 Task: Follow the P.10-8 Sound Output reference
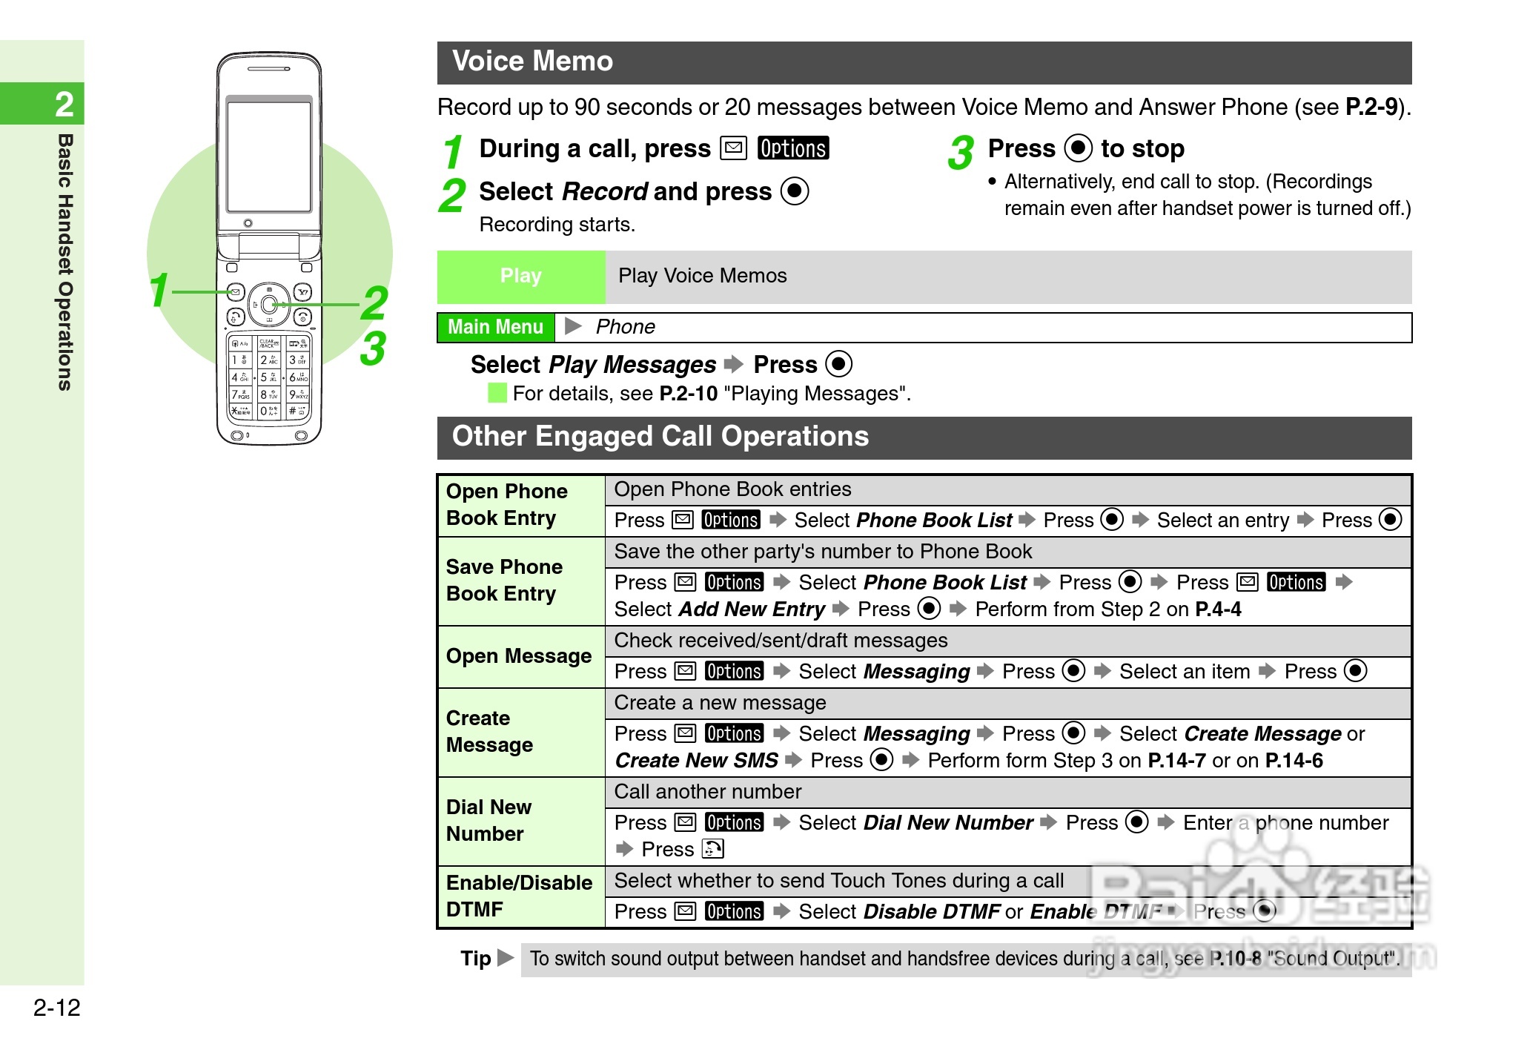(1236, 959)
